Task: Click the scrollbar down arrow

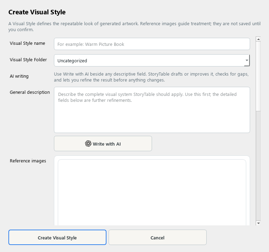Action: point(258,223)
